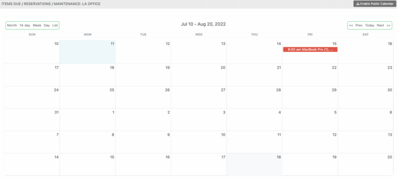This screenshot has height=180, width=397.
Task: Open the 9:00 am MacBook Pro reservation
Action: [310, 50]
